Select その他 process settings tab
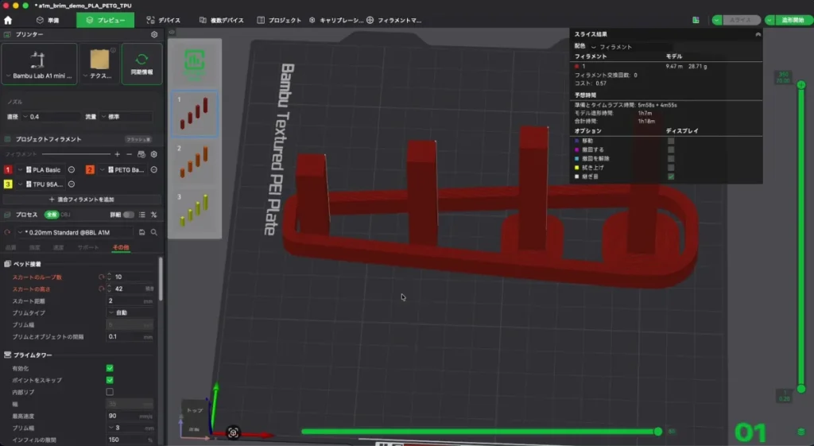 (x=121, y=248)
